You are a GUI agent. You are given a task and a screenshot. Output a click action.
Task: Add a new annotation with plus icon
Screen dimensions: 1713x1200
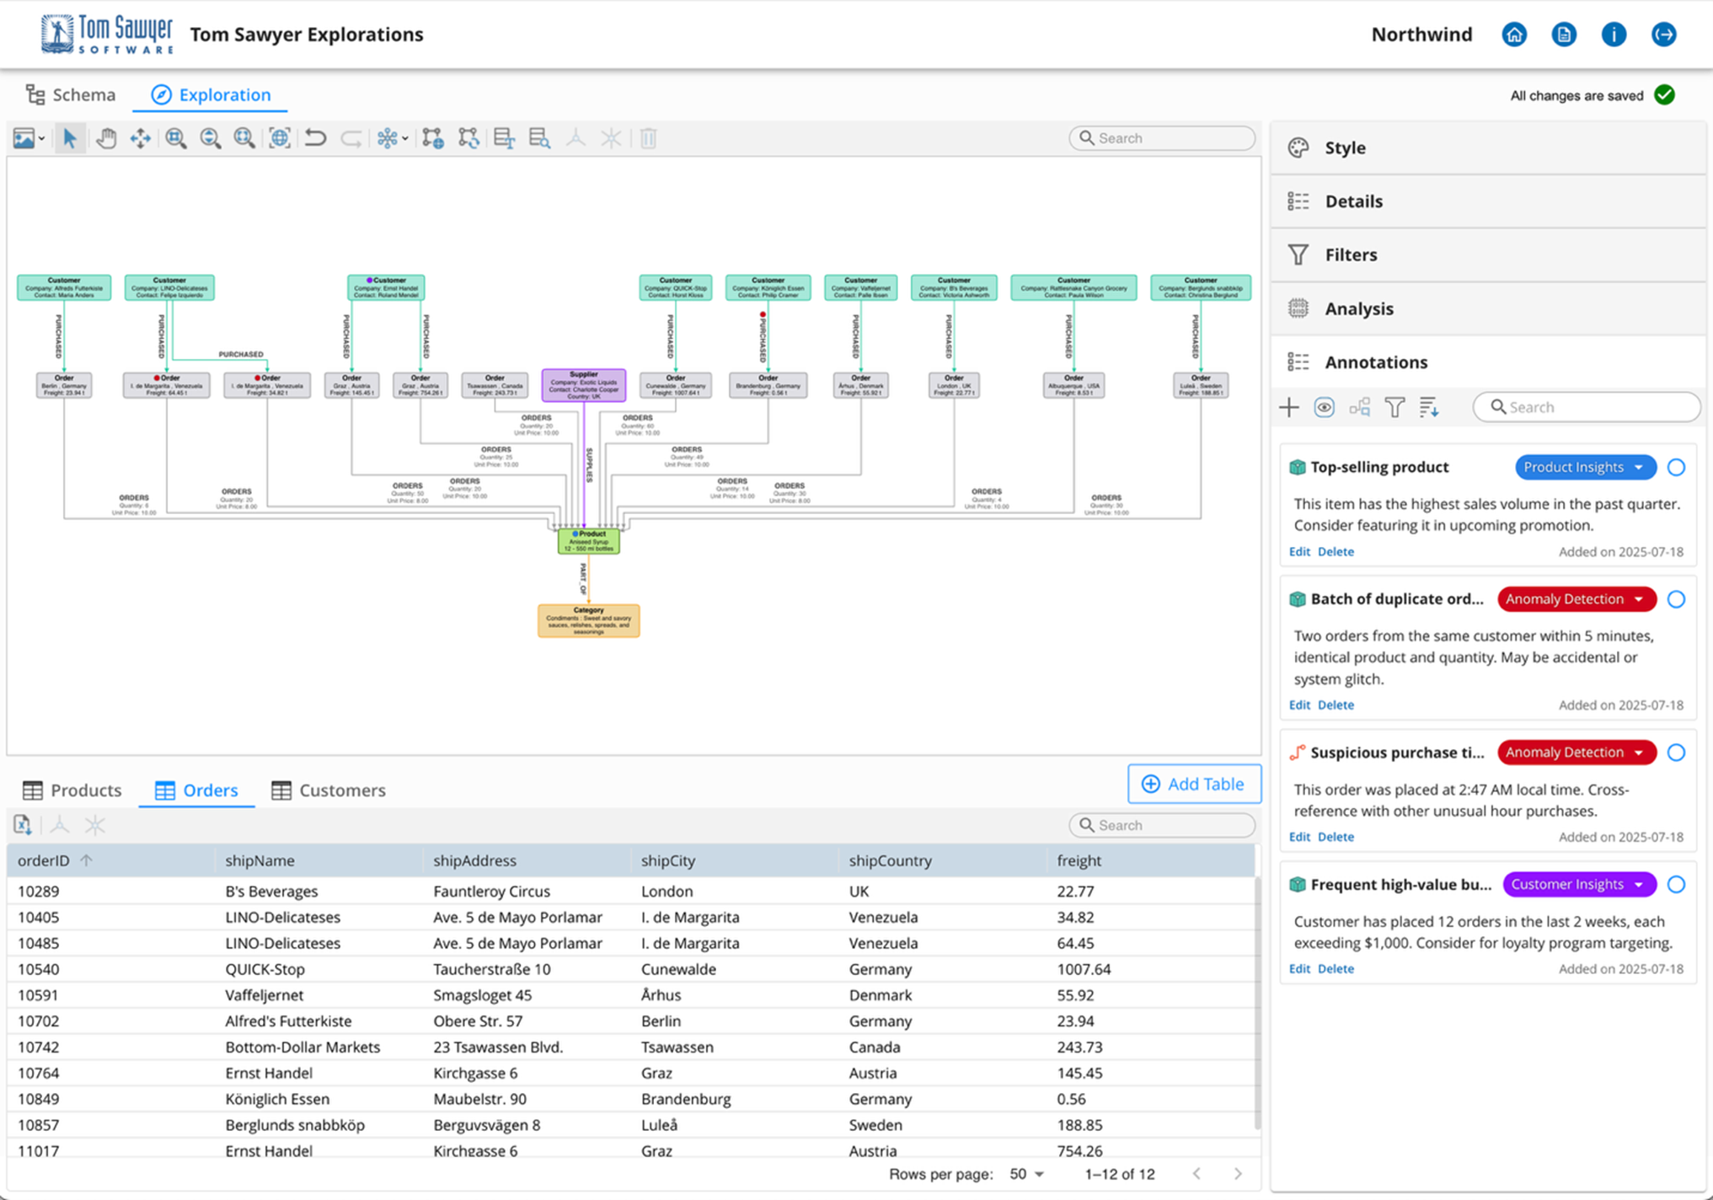tap(1289, 408)
